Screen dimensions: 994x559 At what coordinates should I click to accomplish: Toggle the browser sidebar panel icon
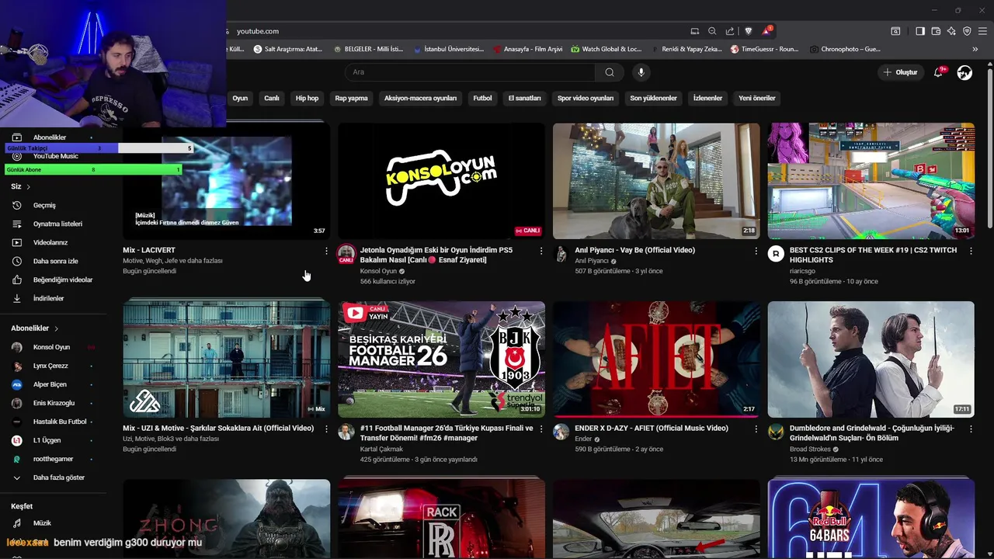pyautogui.click(x=920, y=31)
